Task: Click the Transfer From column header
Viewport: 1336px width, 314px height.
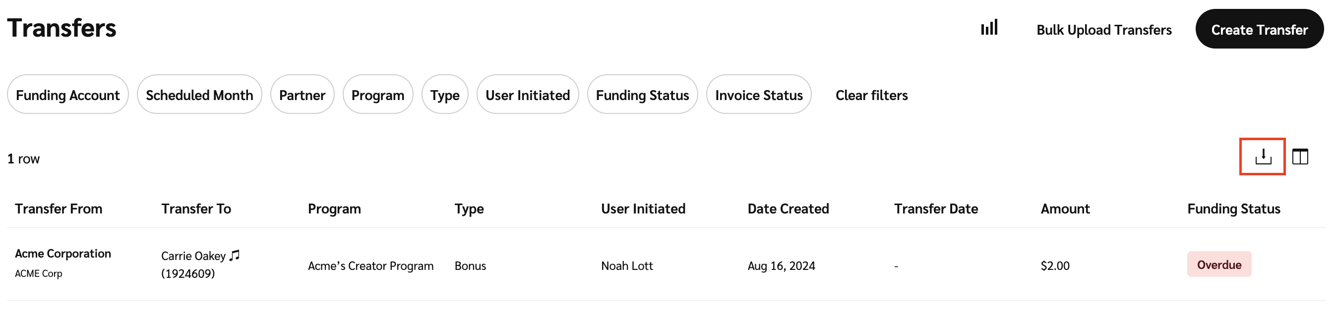Action: click(x=59, y=209)
